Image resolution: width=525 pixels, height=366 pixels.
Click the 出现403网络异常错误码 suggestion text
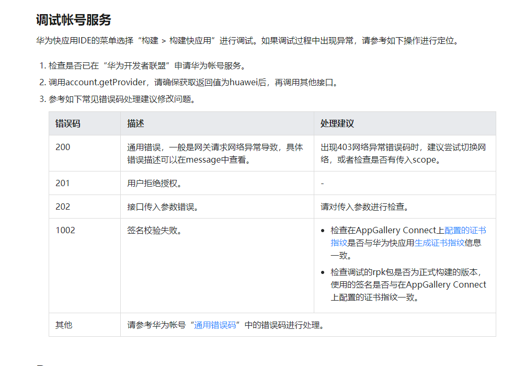click(x=403, y=153)
